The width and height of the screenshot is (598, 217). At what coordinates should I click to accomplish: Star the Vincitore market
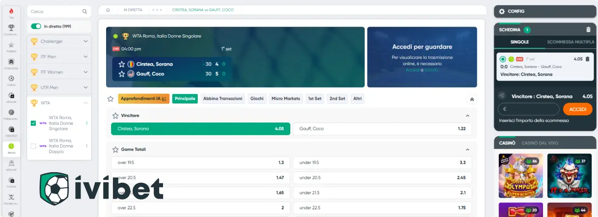[115, 116]
